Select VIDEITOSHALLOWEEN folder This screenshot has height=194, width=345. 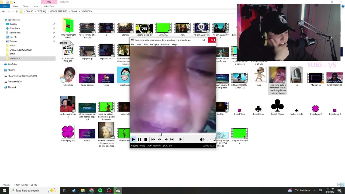(68, 28)
